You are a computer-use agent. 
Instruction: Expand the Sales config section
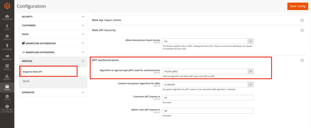click(x=53, y=34)
